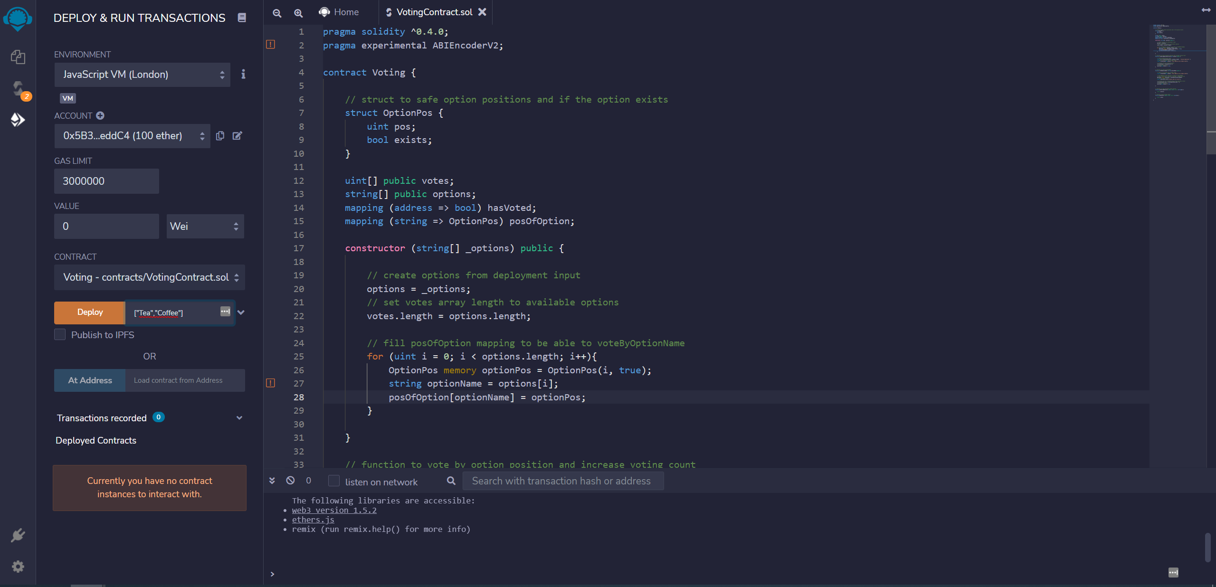Click the add new account plus icon

100,115
